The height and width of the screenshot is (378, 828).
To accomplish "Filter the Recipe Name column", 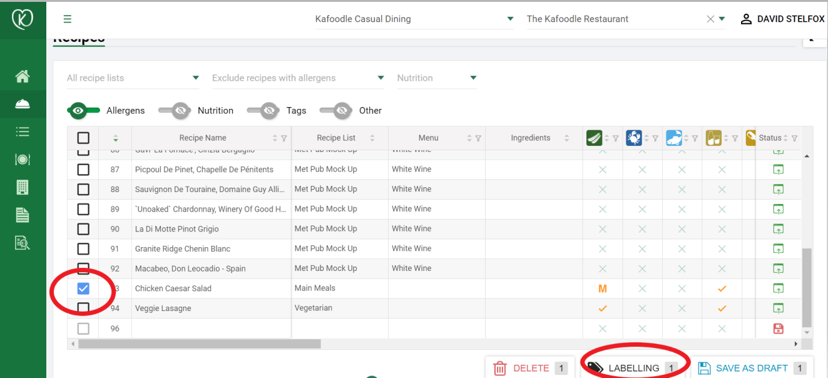I will (284, 138).
